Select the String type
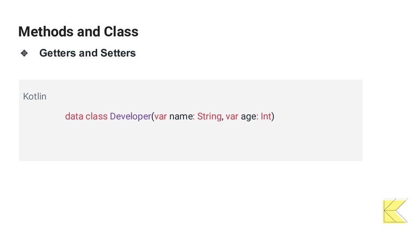Viewport: 420px width, 236px height. coord(210,116)
